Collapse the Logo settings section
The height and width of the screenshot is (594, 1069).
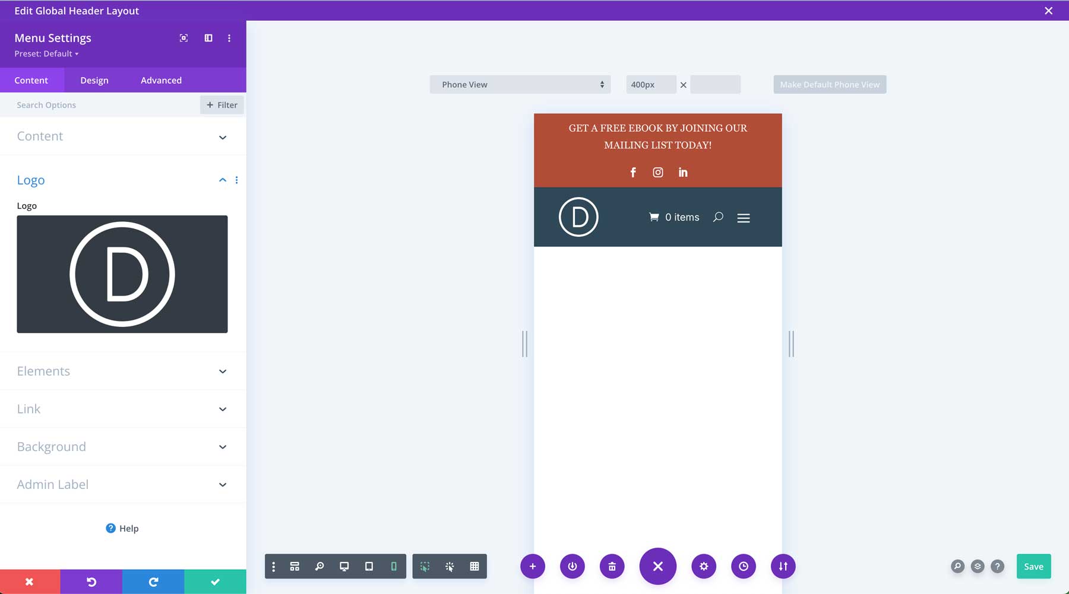pyautogui.click(x=223, y=180)
